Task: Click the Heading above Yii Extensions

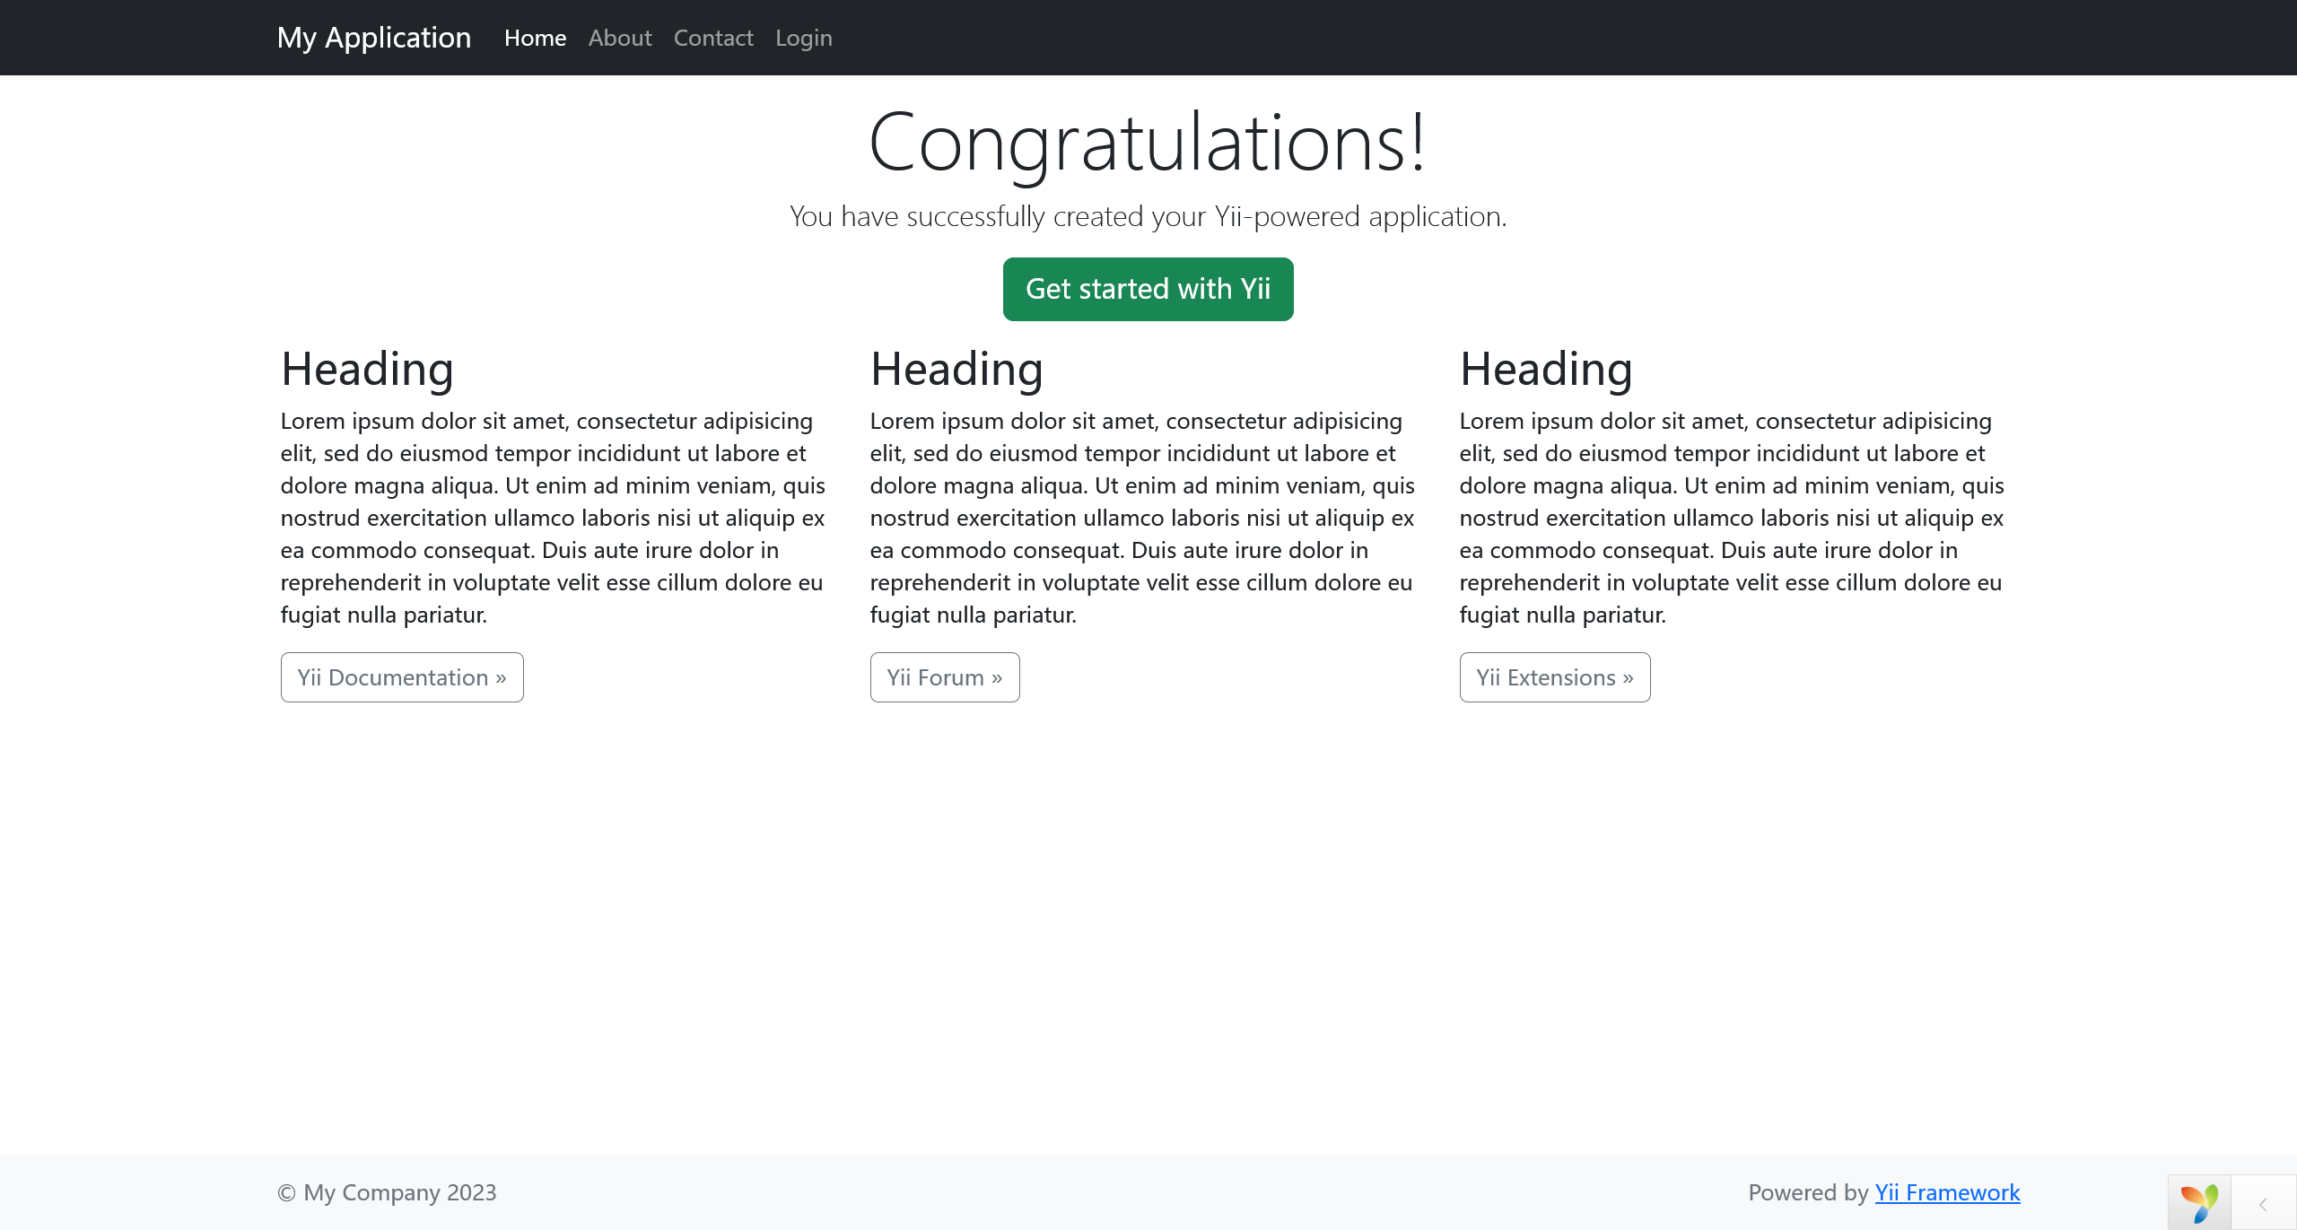Action: coord(1546,370)
